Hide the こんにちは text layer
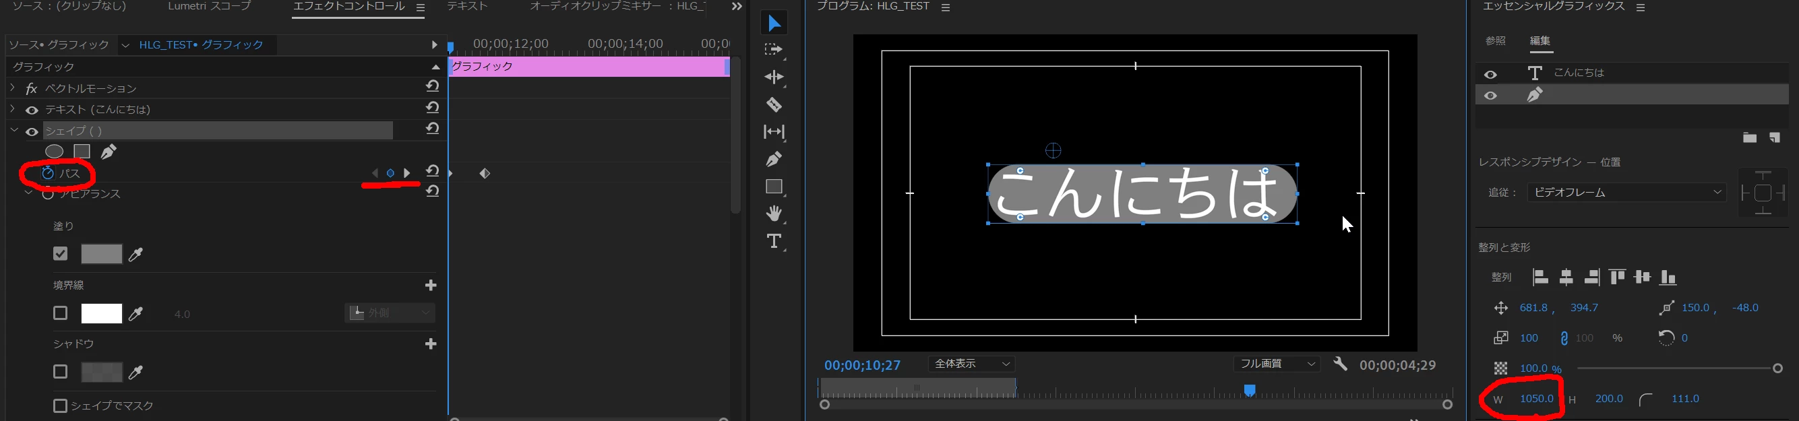 point(1491,75)
